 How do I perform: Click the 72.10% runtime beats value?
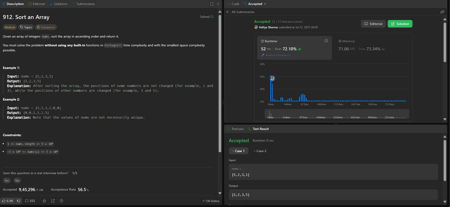(x=289, y=49)
